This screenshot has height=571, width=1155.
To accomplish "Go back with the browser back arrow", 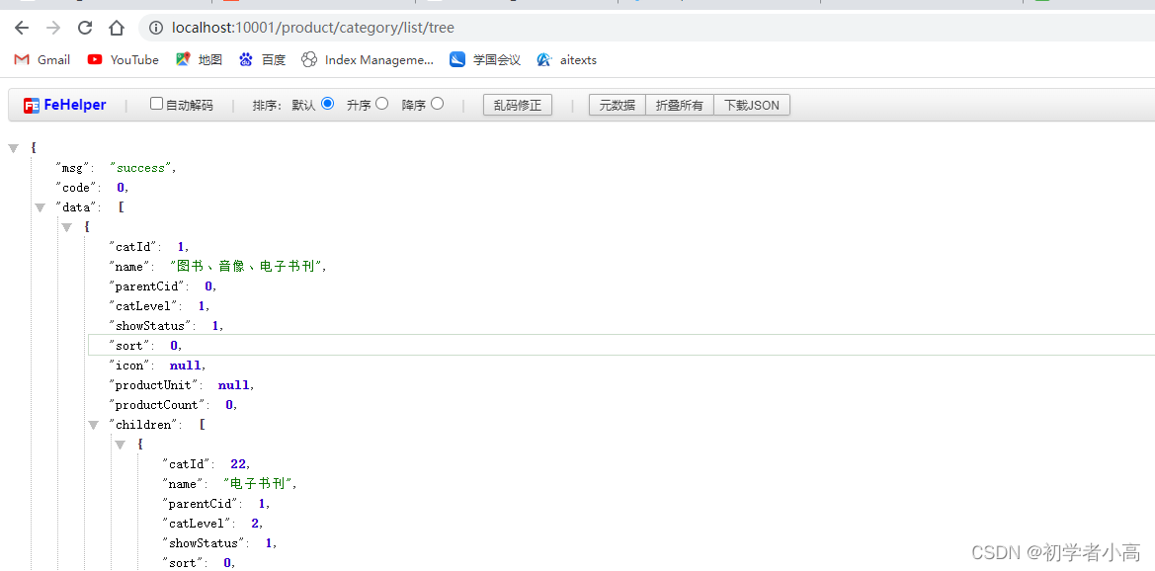I will [x=22, y=28].
